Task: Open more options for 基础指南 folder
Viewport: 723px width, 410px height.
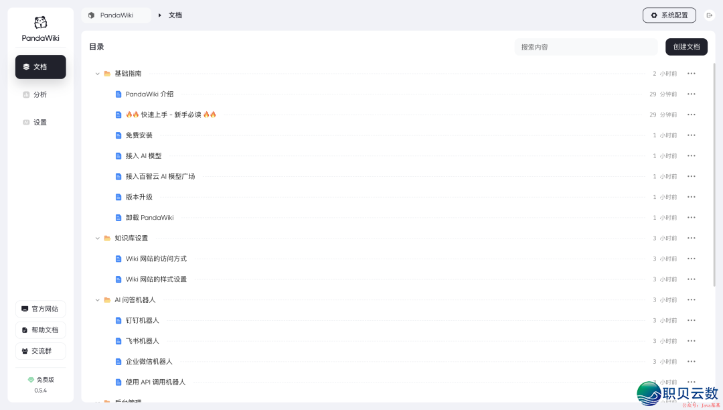Action: point(691,74)
